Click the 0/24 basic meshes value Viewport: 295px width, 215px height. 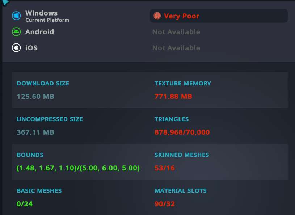(25, 204)
